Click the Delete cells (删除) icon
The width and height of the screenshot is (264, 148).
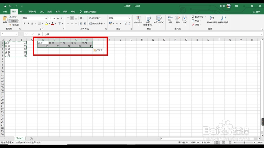pos(178,18)
